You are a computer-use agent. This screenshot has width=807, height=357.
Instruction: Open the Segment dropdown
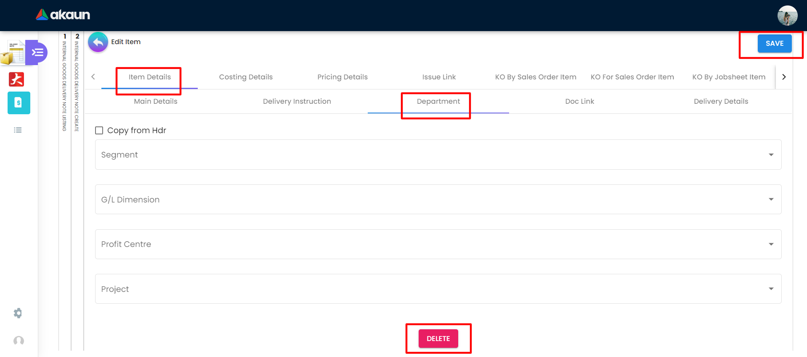coord(438,155)
